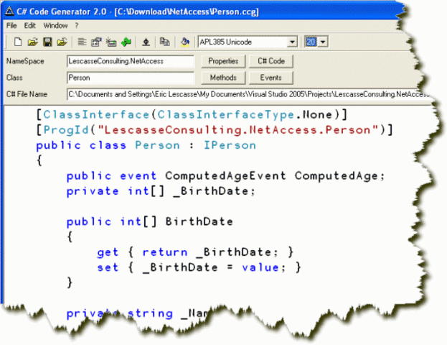
Task: Click the APL symbol toolbar icon
Action: pos(146,42)
